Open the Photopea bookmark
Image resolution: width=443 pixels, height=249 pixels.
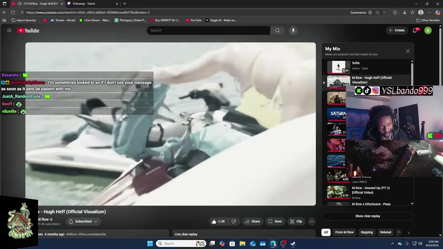(130, 20)
